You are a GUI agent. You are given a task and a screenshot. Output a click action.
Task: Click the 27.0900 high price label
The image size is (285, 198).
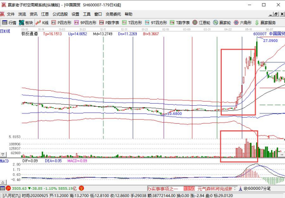pyautogui.click(x=271, y=41)
